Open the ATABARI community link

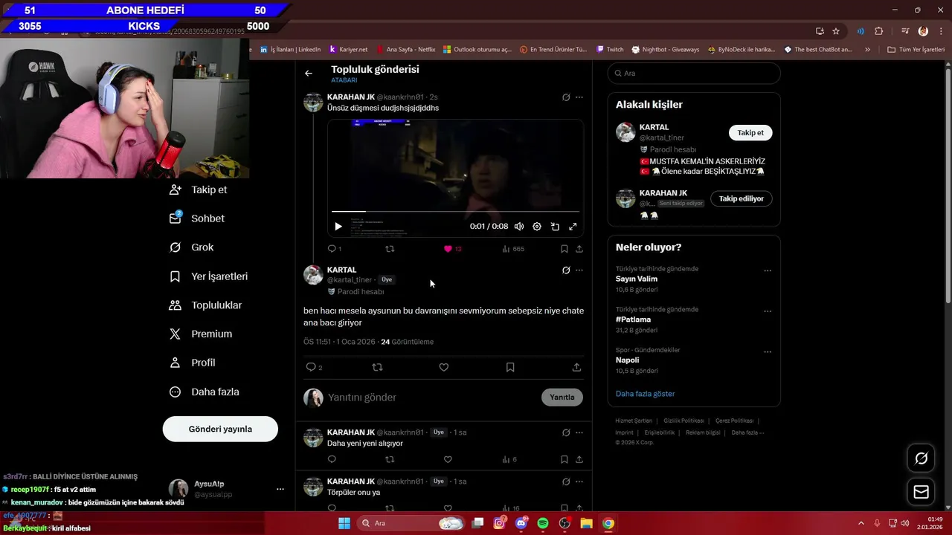pyautogui.click(x=344, y=80)
